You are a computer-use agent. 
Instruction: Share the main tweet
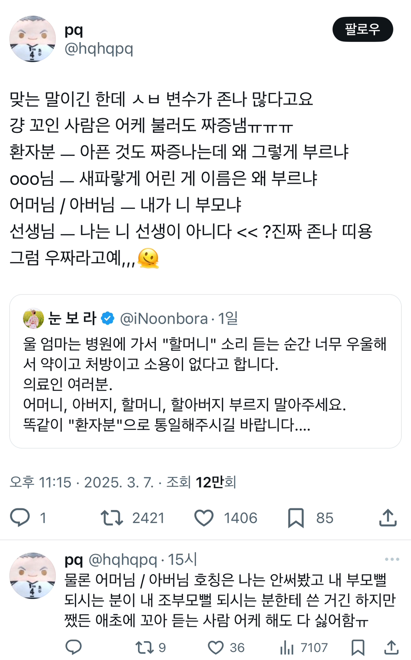(x=388, y=517)
